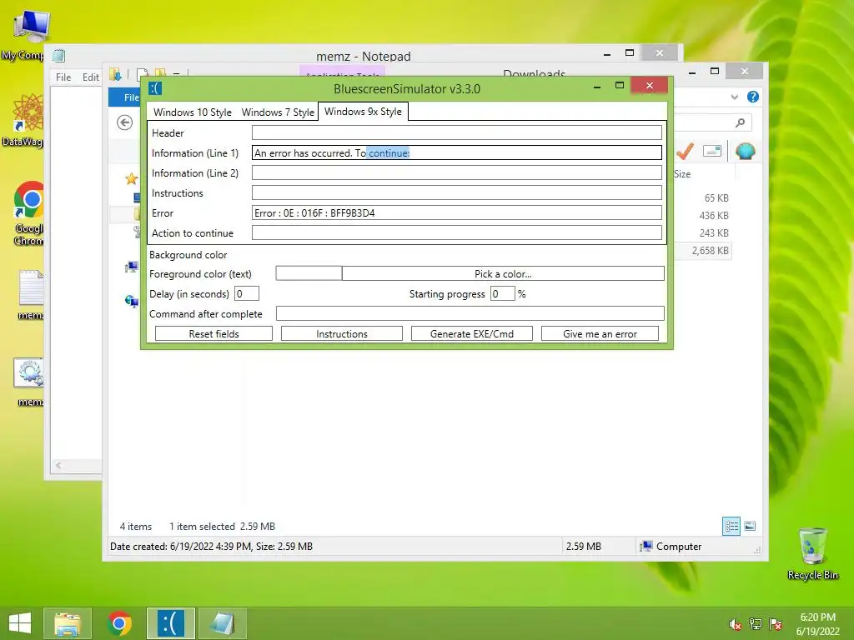Click the Information (Line 1) text field

456,153
